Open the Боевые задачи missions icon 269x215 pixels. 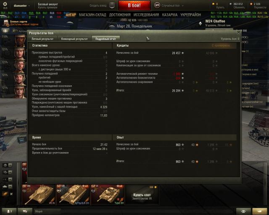tap(6, 23)
